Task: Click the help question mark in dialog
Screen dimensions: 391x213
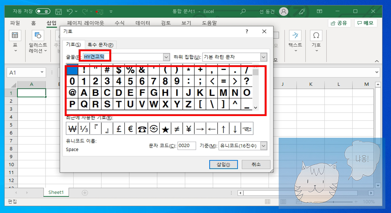Action: (247, 31)
